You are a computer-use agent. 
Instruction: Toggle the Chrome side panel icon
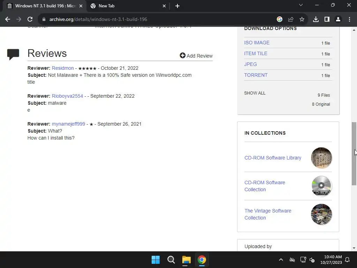[x=327, y=20]
